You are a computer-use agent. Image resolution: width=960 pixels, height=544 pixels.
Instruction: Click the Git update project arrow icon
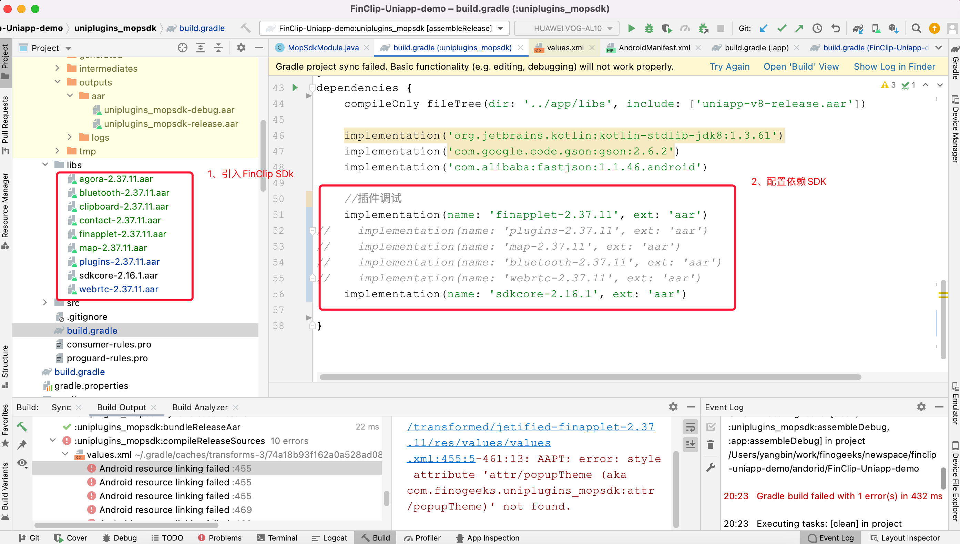coord(764,28)
